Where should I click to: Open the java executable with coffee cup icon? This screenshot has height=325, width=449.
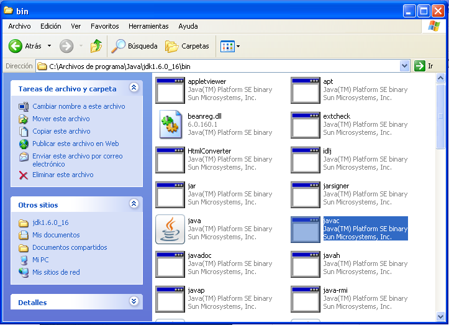(x=170, y=229)
